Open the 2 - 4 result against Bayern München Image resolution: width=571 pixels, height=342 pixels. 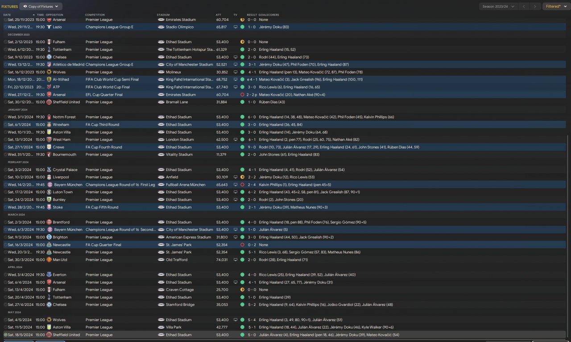click(x=252, y=185)
